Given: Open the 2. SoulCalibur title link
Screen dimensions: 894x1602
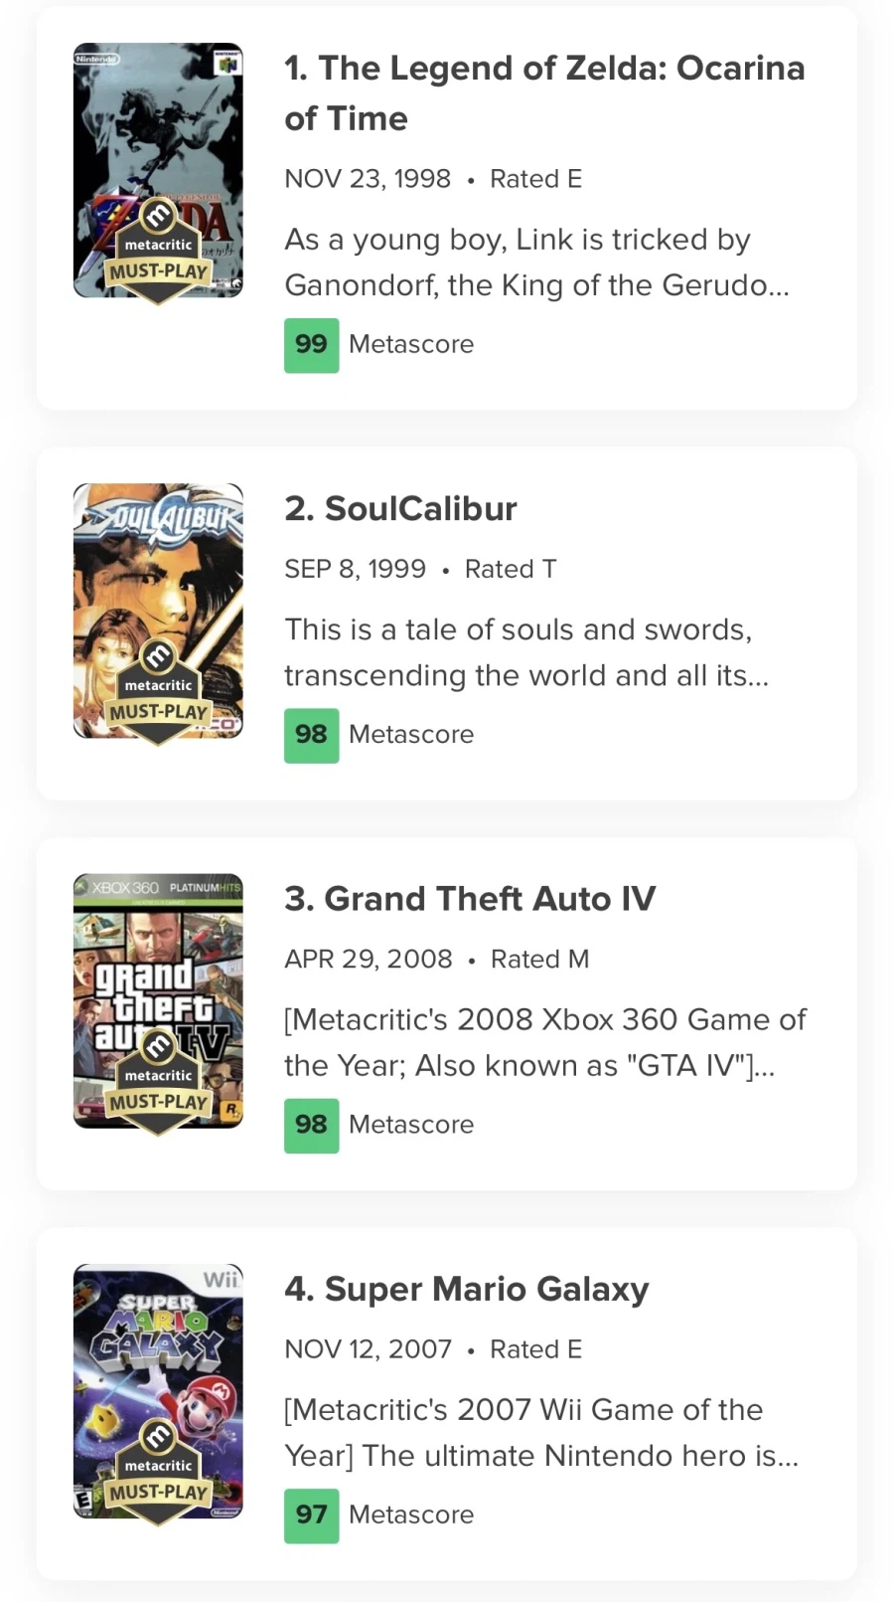Looking at the screenshot, I should [400, 508].
